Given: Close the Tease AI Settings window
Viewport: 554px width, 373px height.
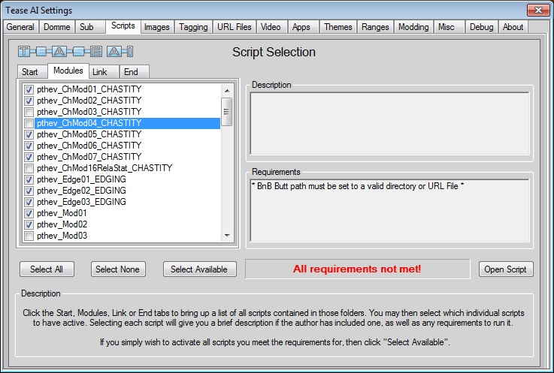Looking at the screenshot, I should [538, 10].
